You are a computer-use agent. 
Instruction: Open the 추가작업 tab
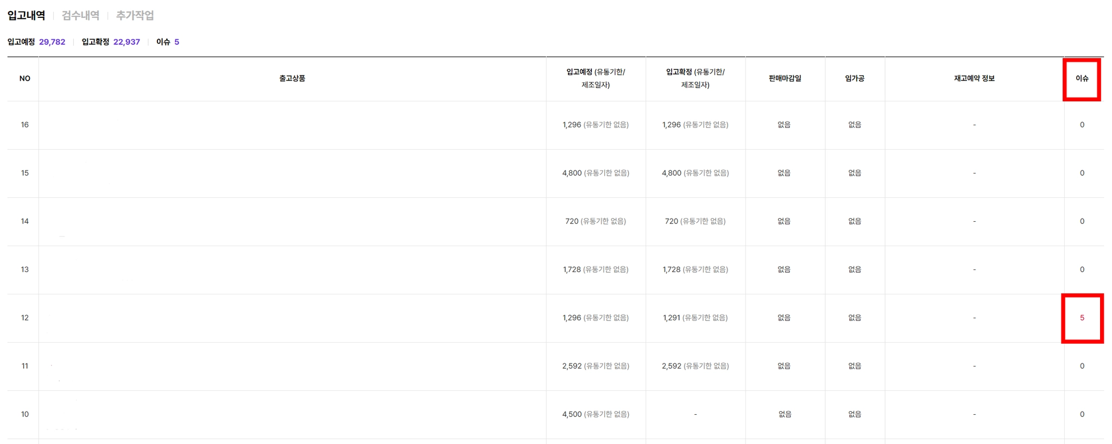tap(135, 15)
